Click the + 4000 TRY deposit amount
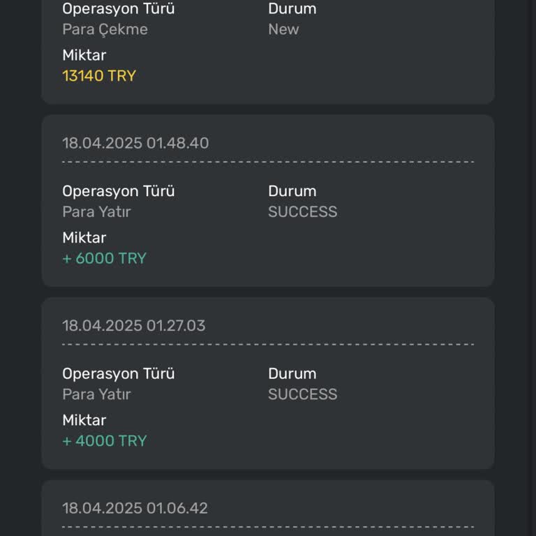The height and width of the screenshot is (536, 536). pos(105,441)
